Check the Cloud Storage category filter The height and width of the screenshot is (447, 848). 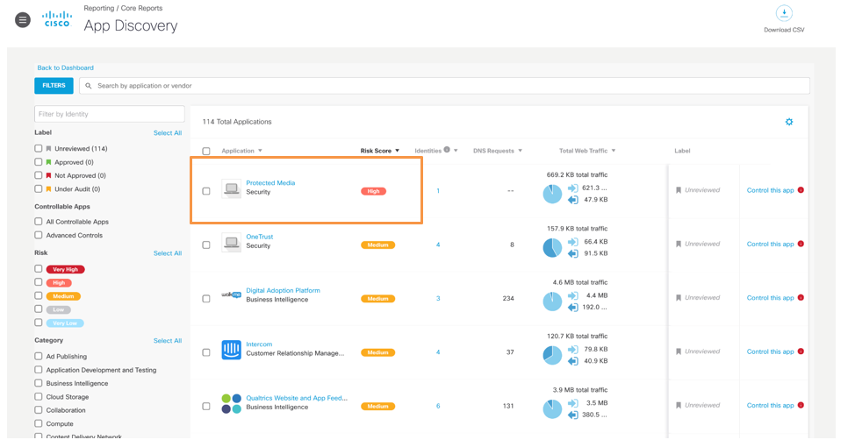[x=39, y=397]
